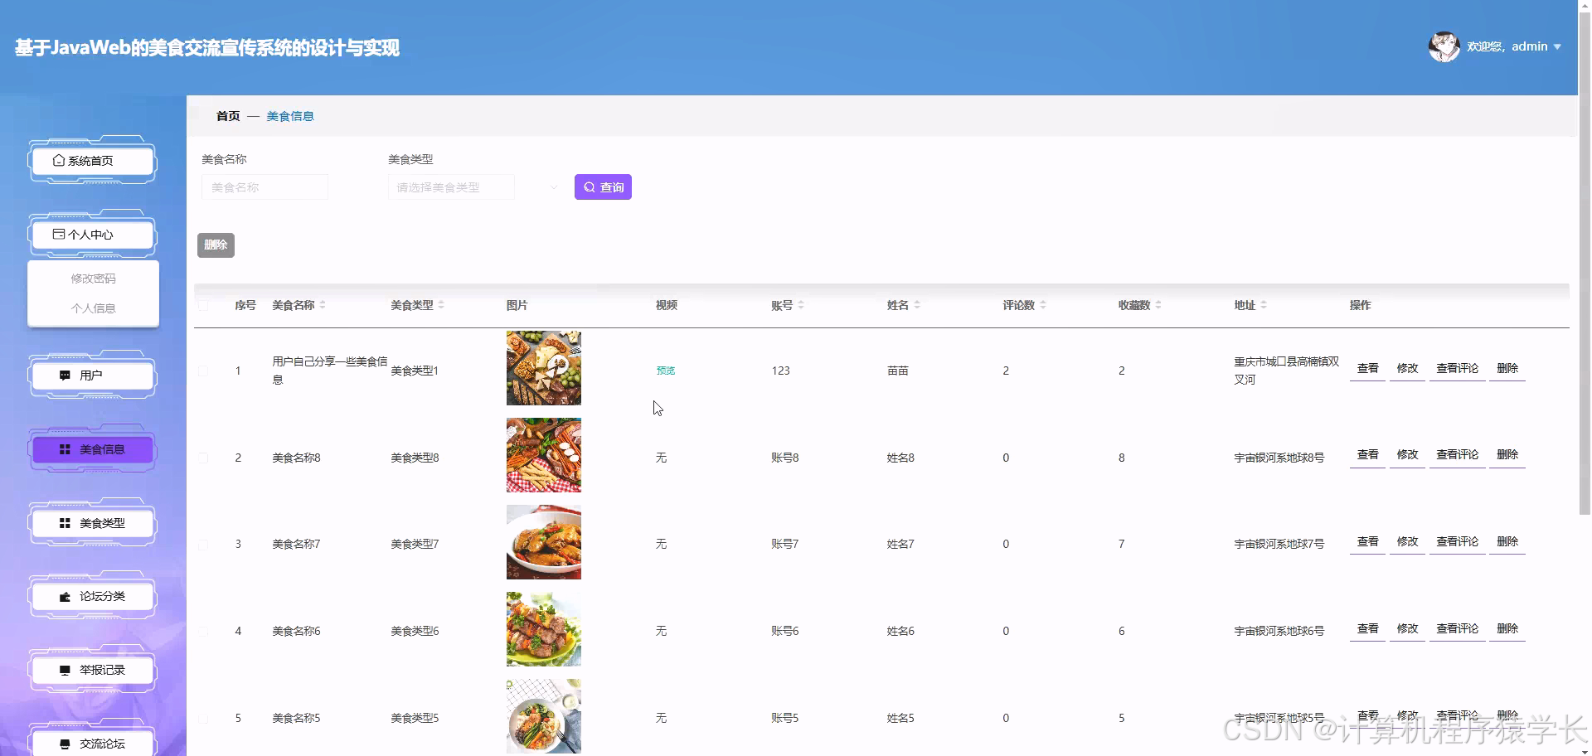Open 交流论坛 in the sidebar
This screenshot has width=1592, height=756.
pos(92,744)
